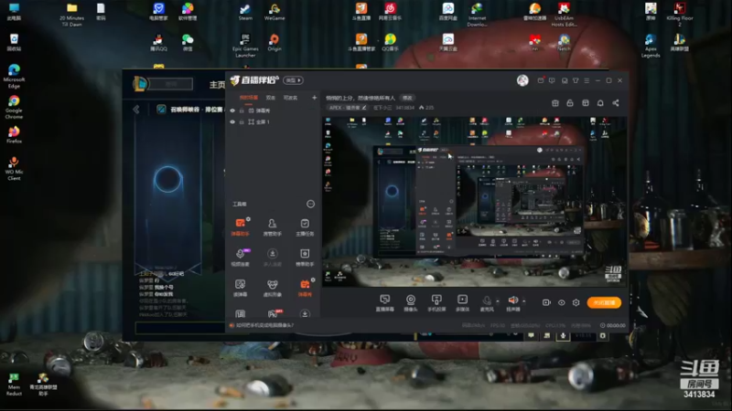The height and width of the screenshot is (411, 732).
Task: Click chat input field in League client
Action: pyautogui.click(x=179, y=328)
